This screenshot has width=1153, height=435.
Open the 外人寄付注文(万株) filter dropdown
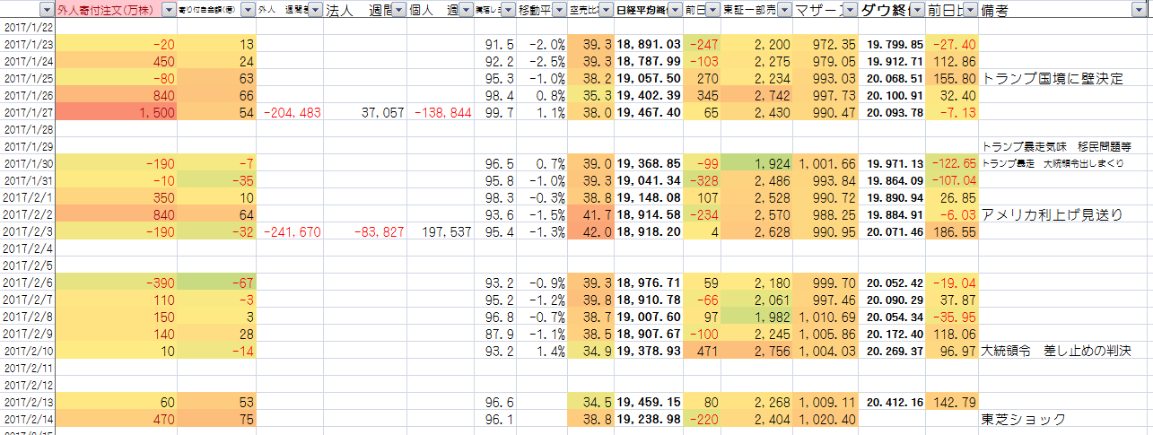tap(168, 11)
